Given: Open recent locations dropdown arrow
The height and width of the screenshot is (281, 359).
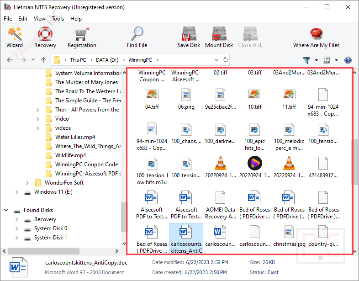Looking at the screenshot, I should tap(33, 60).
